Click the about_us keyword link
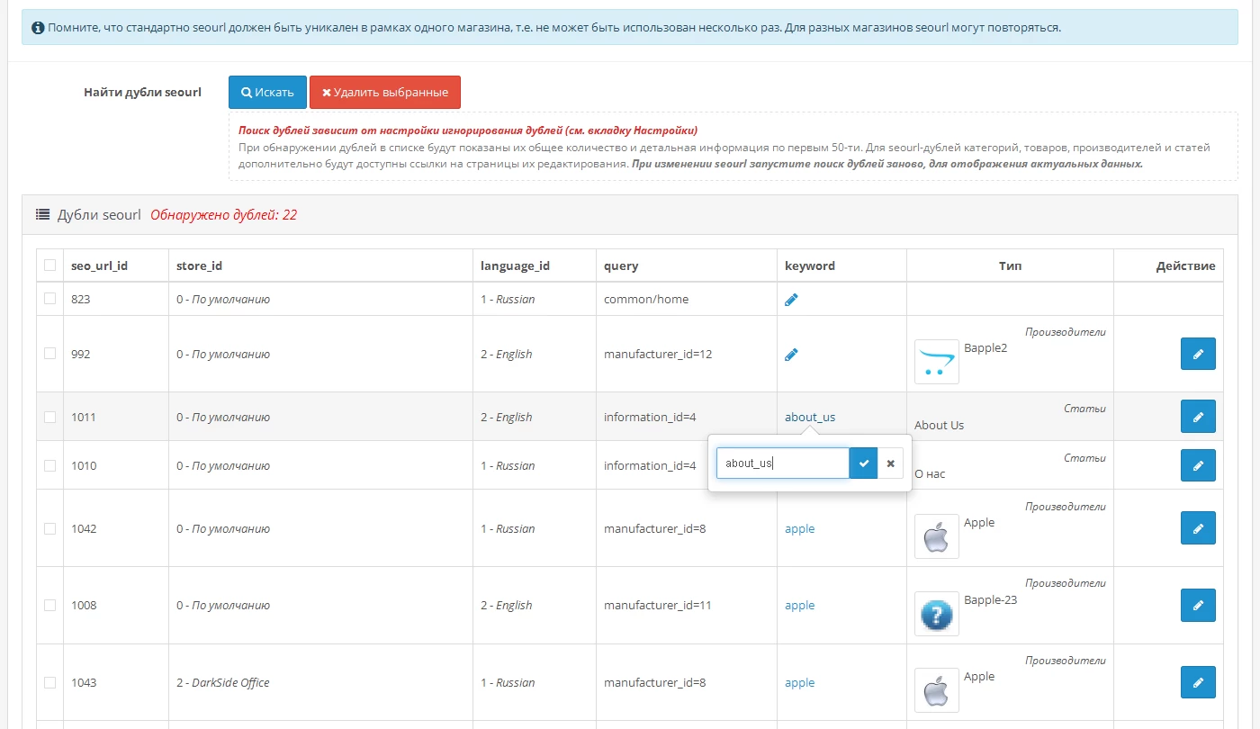 coord(810,418)
